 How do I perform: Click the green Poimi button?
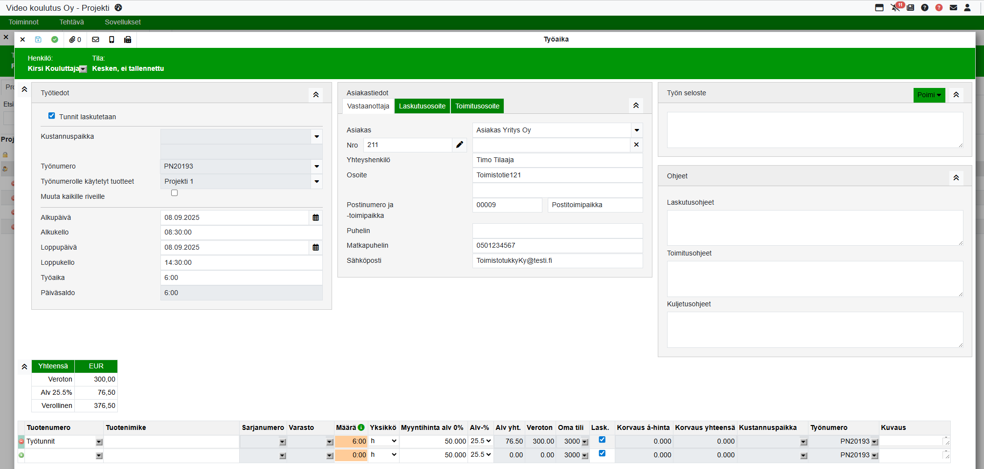928,95
